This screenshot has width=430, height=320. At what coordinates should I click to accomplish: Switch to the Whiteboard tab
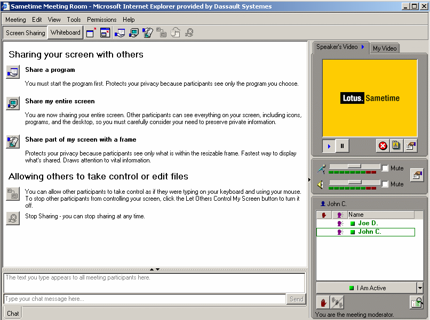point(66,32)
